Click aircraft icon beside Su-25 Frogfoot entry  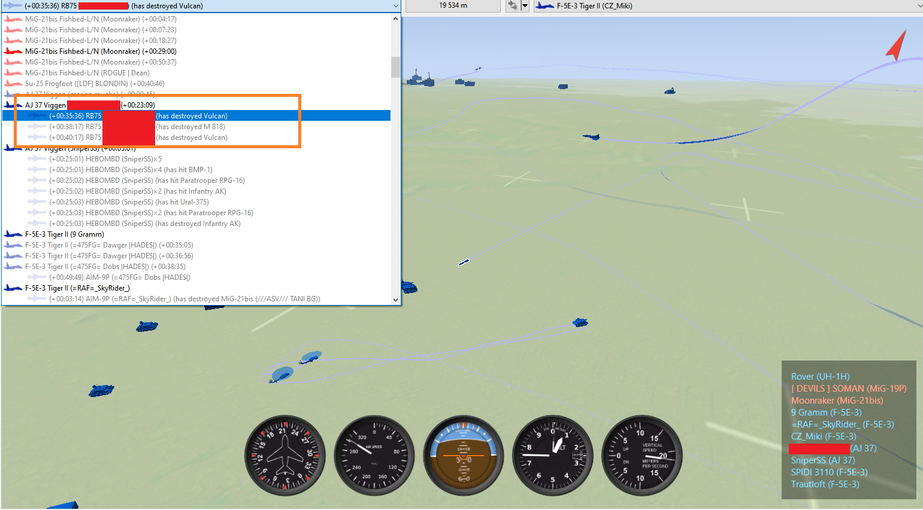pos(13,84)
